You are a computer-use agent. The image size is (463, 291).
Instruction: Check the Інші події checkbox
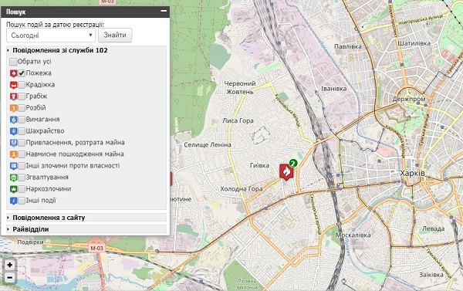pos(22,201)
